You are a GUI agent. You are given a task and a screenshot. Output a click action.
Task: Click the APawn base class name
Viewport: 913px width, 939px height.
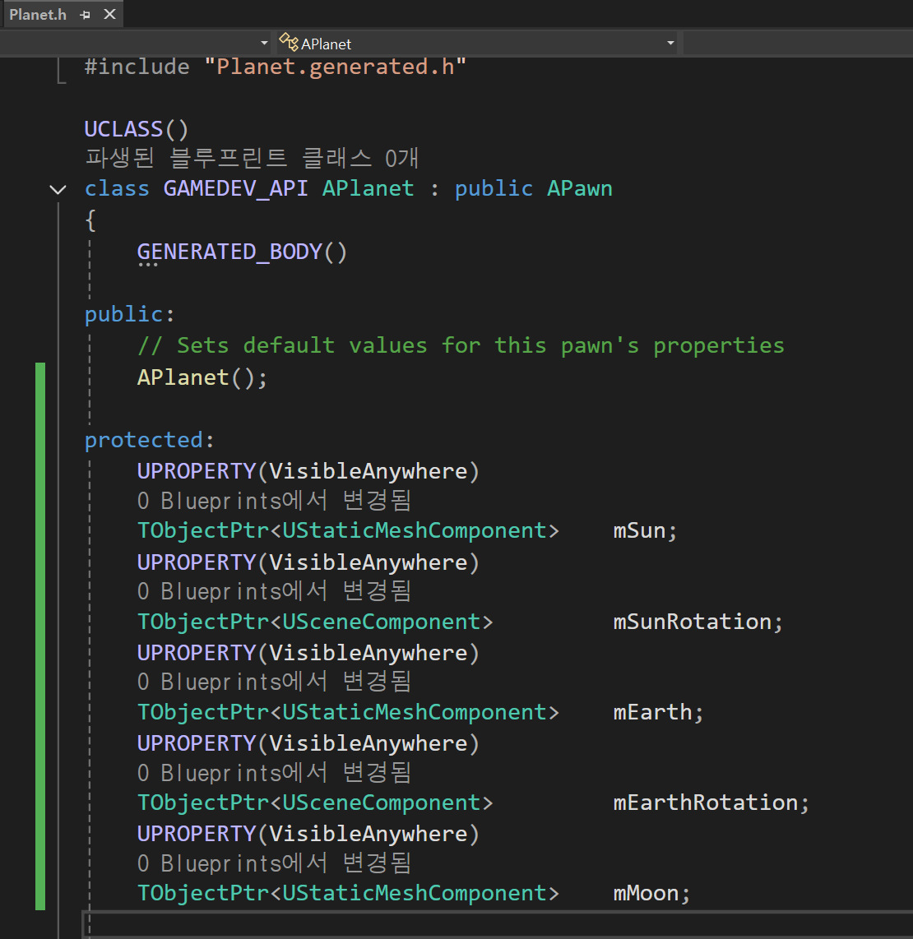pos(579,188)
